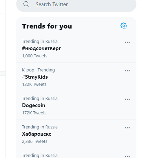Open more options for the bottom partial trend
The height and width of the screenshot is (158, 145).
(x=127, y=156)
